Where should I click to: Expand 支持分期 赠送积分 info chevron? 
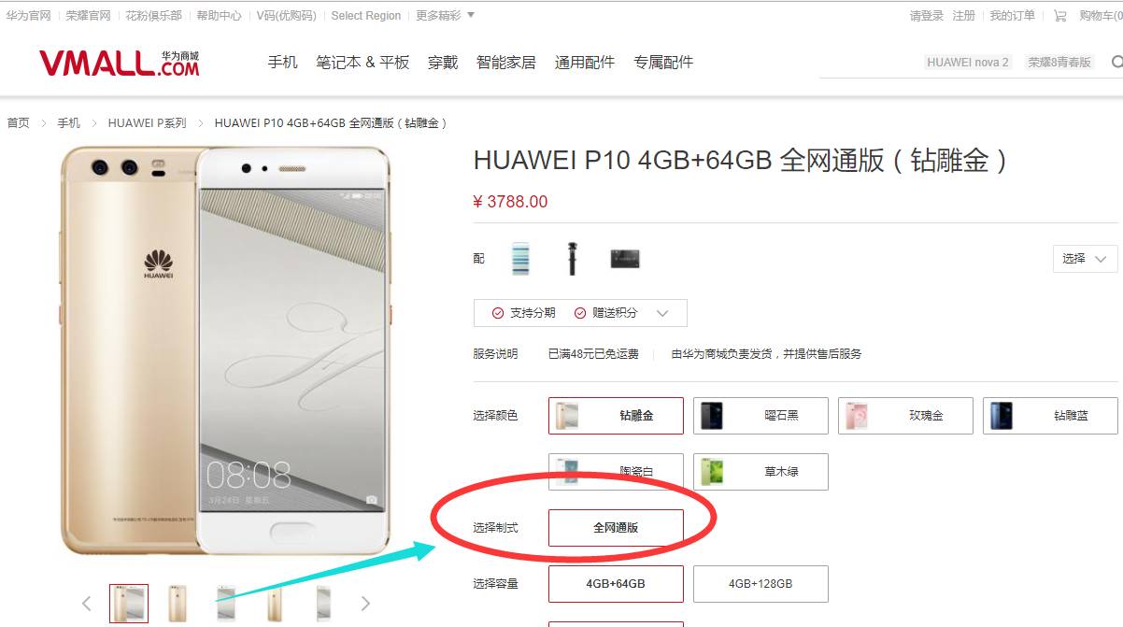(x=663, y=313)
